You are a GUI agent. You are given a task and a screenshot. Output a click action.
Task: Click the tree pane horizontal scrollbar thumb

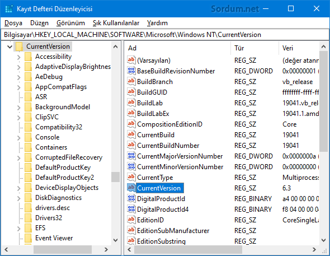click(x=63, y=250)
